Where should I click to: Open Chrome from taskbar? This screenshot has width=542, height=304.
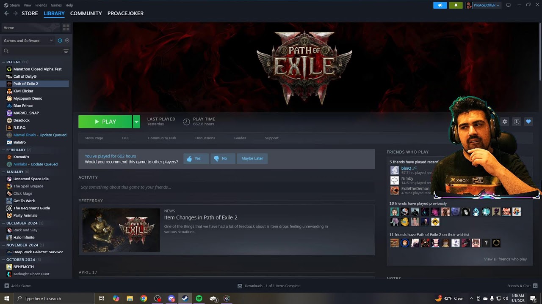tap(144, 299)
